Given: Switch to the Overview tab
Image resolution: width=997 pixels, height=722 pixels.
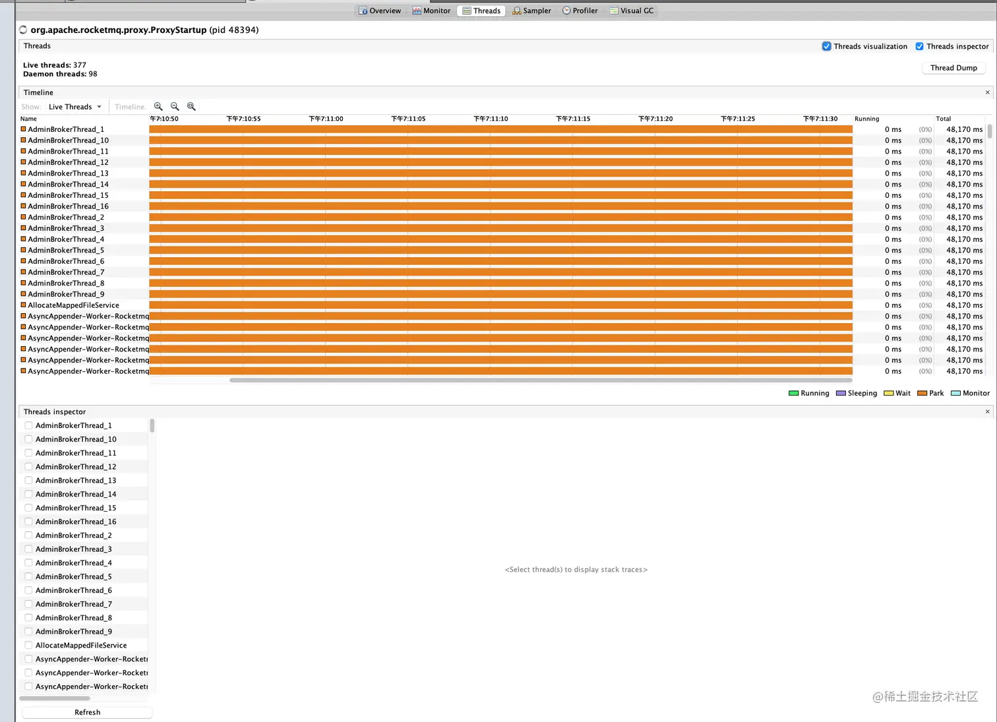Looking at the screenshot, I should (380, 11).
